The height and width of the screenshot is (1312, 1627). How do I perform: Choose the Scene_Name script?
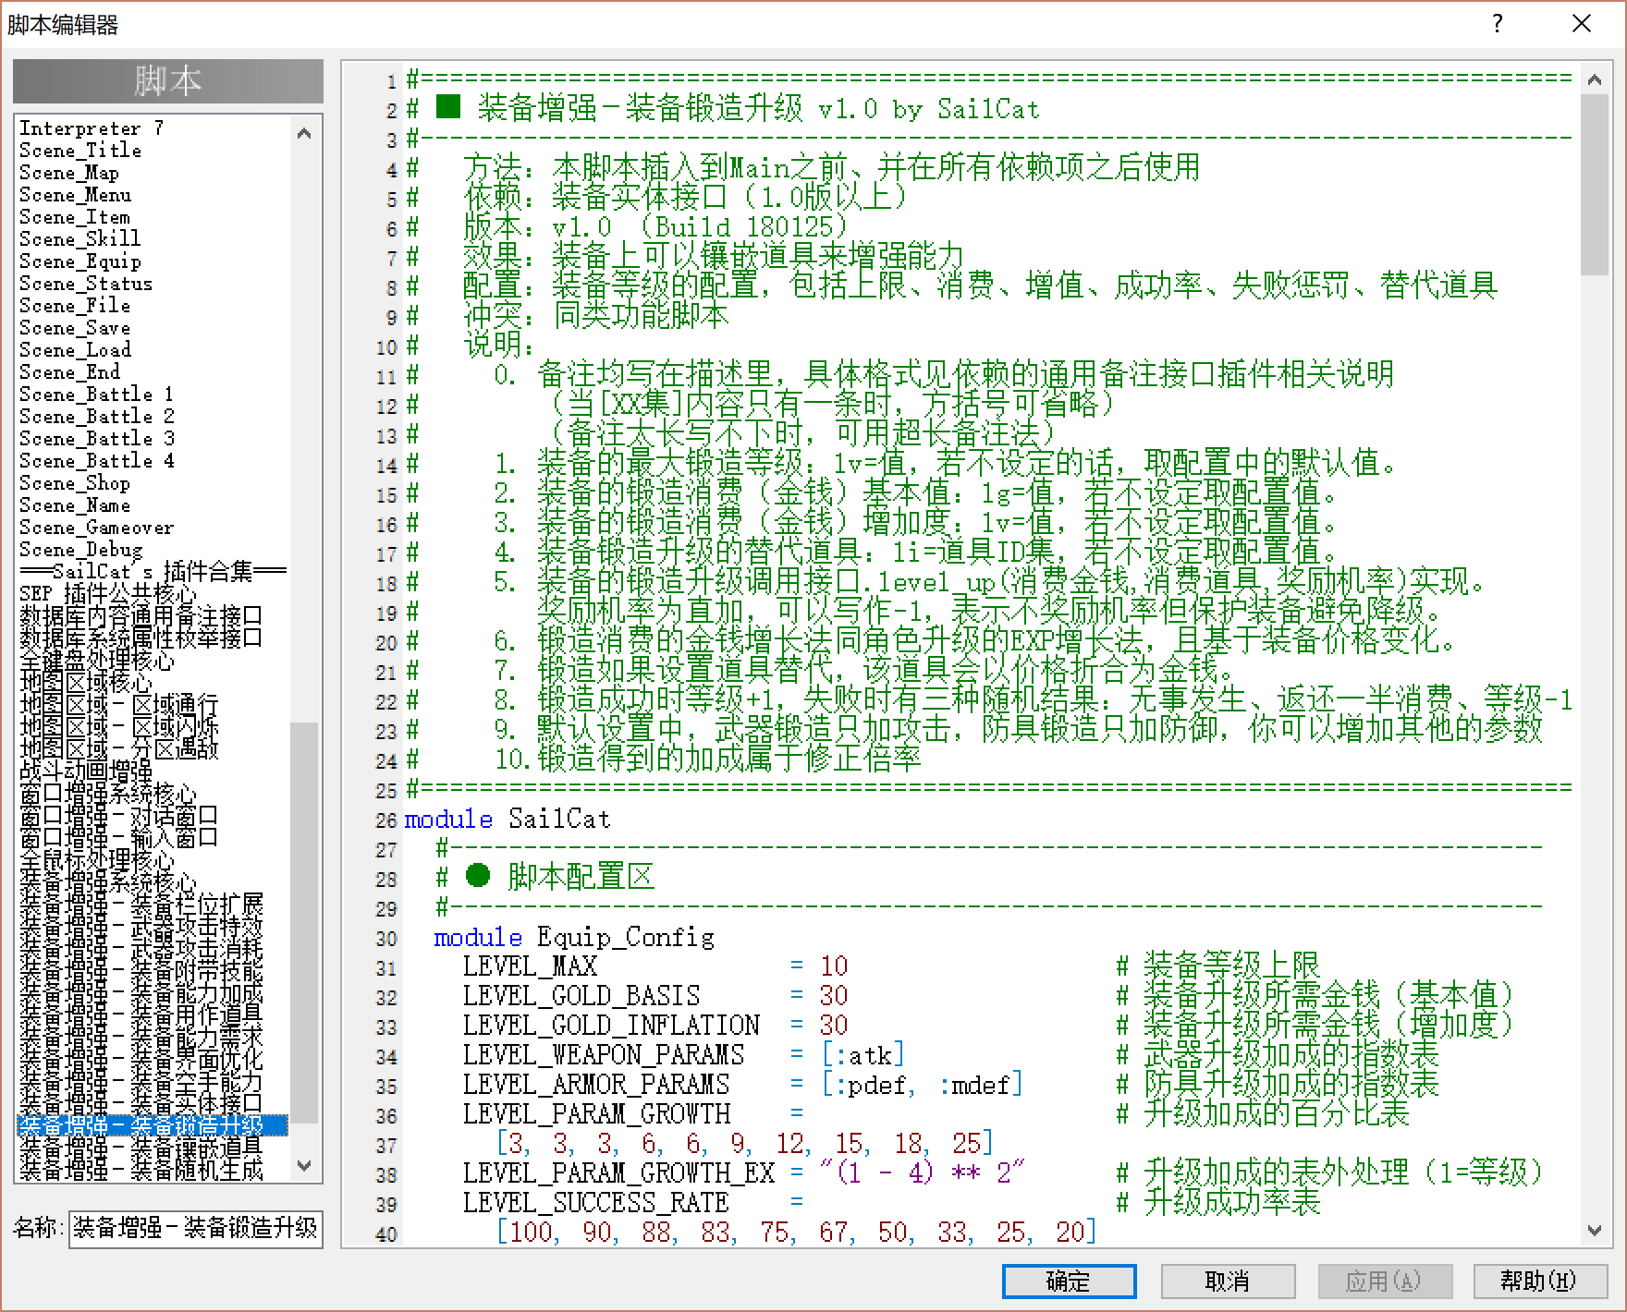click(x=75, y=505)
